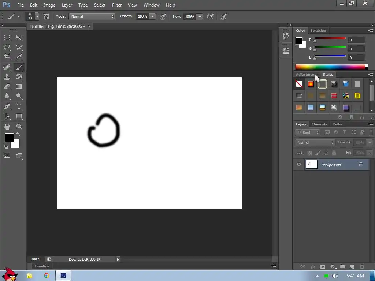This screenshot has height=281, width=375.
Task: Select the Quick Selection tool
Action: coord(19,47)
